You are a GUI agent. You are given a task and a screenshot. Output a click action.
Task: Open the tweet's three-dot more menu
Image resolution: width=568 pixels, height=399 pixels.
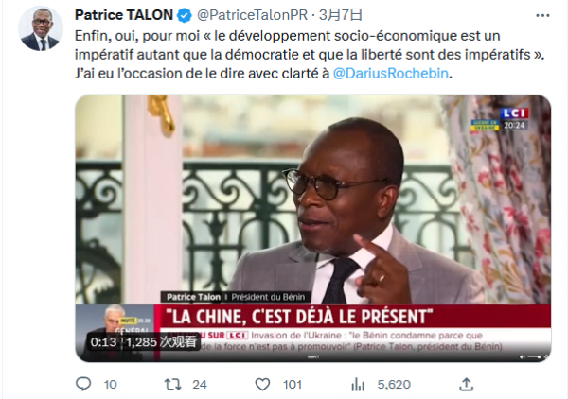click(542, 15)
